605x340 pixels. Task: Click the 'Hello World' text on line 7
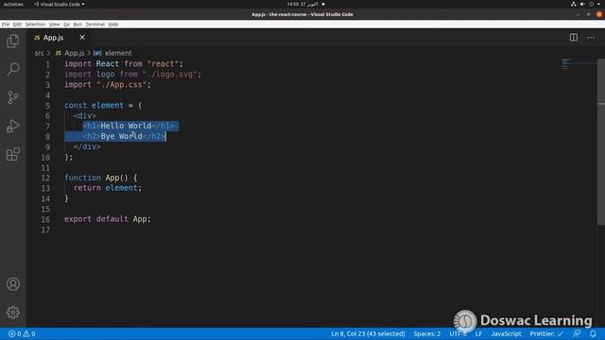pos(126,126)
